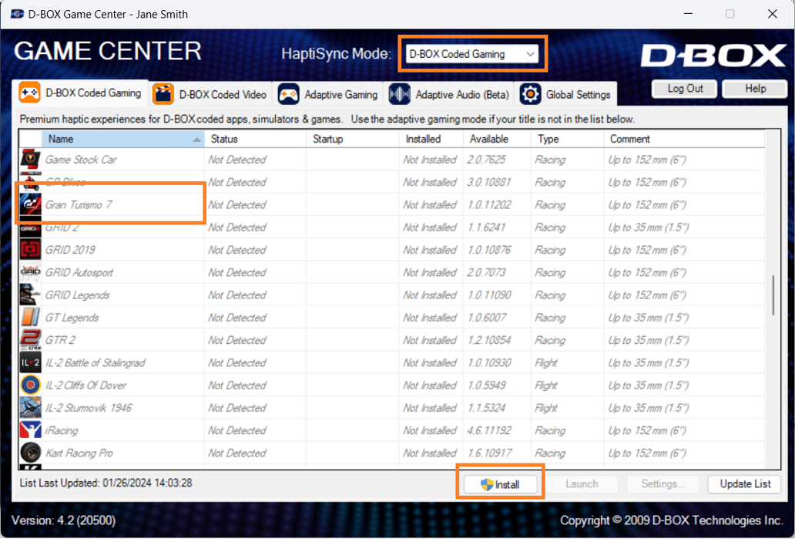The width and height of the screenshot is (795, 539).
Task: Click the GT Legends game icon
Action: (x=31, y=318)
